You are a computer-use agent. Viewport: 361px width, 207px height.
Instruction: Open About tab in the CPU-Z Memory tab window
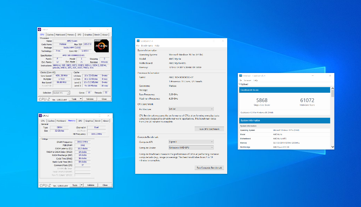point(106,121)
